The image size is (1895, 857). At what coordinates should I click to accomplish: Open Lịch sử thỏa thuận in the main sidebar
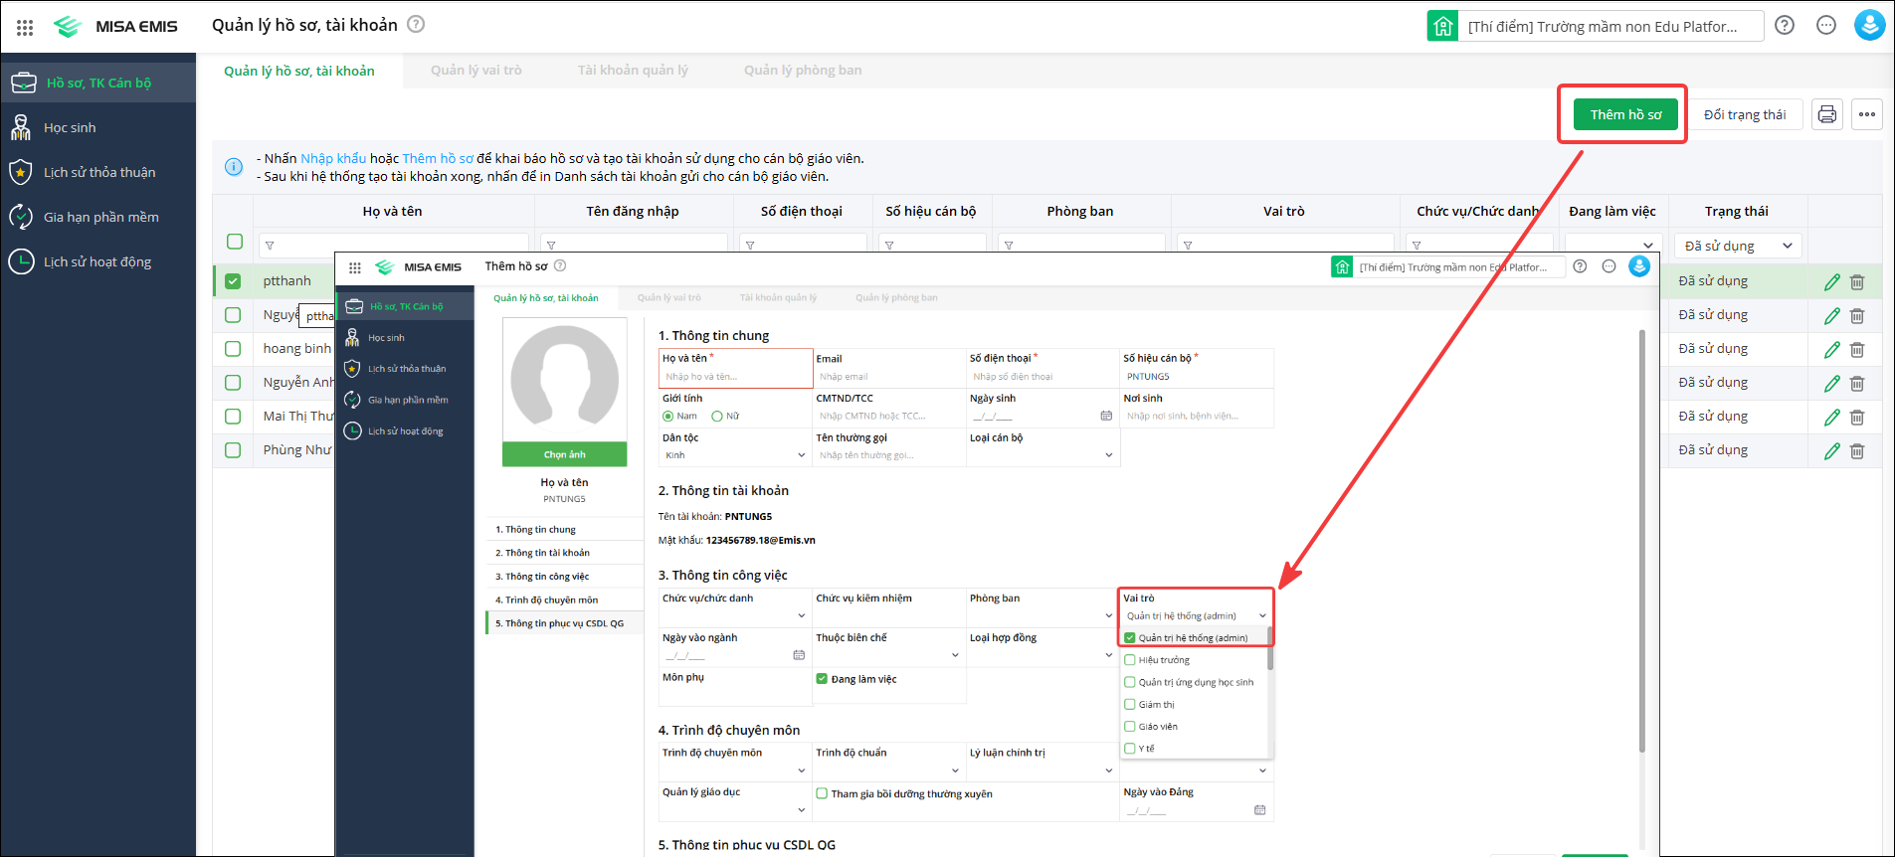click(98, 172)
